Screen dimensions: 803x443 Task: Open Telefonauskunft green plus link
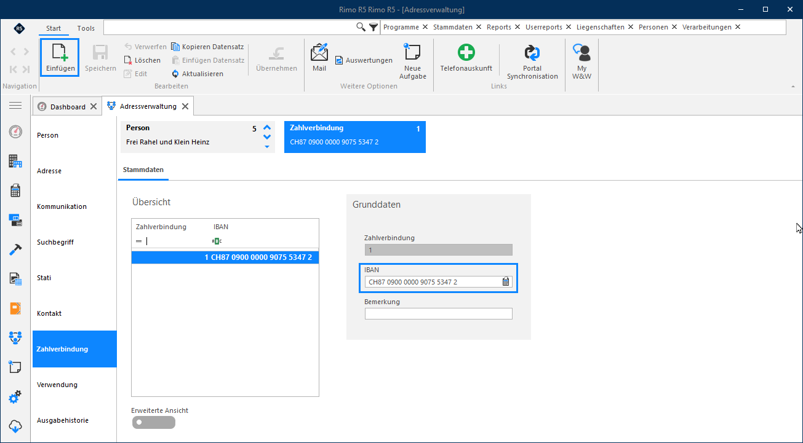click(x=466, y=52)
